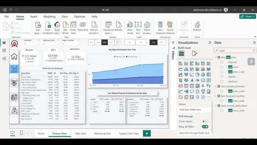Image resolution: width=257 pixels, height=145 pixels.
Task: Check the market field
Action: 221,76
